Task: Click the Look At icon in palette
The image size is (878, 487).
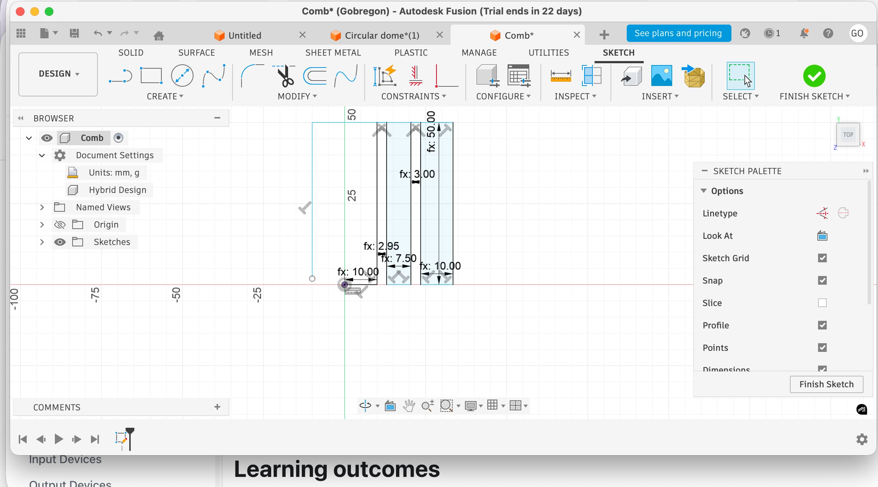Action: (x=822, y=236)
